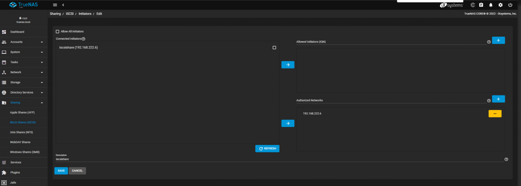Click the Sharing folder icon
521x186 pixels.
pos(4,103)
